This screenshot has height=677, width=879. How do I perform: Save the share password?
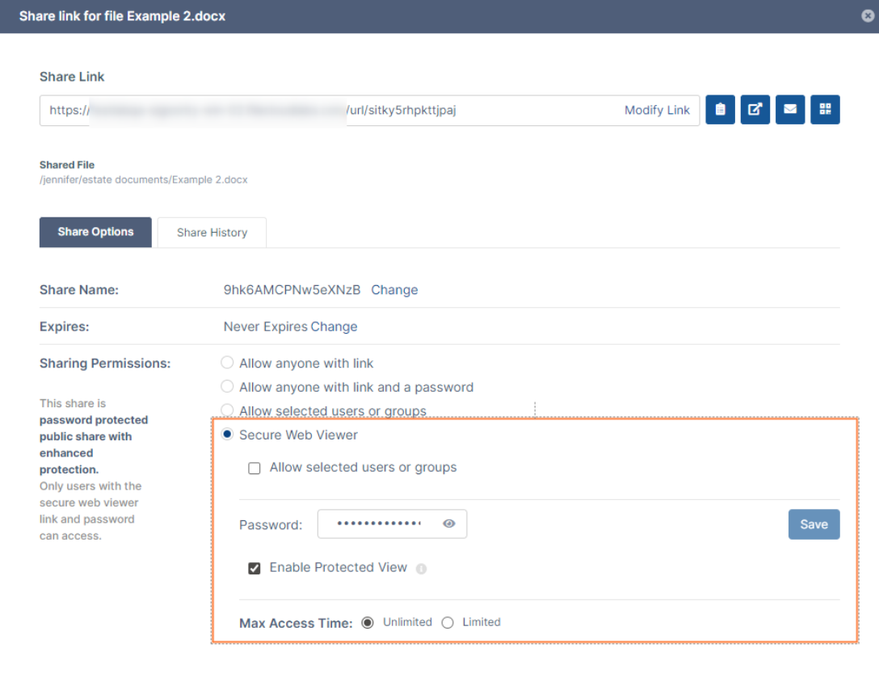tap(814, 524)
